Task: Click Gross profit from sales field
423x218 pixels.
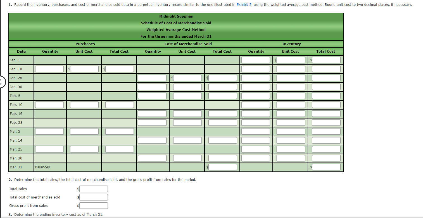Action: coord(94,206)
